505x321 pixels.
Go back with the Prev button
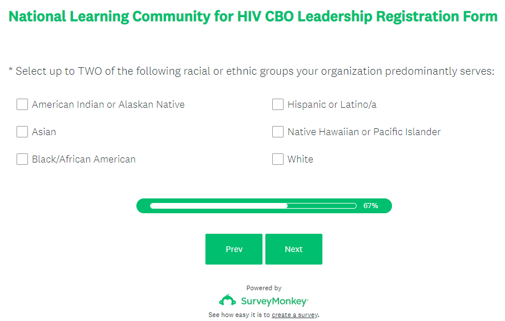pyautogui.click(x=234, y=249)
